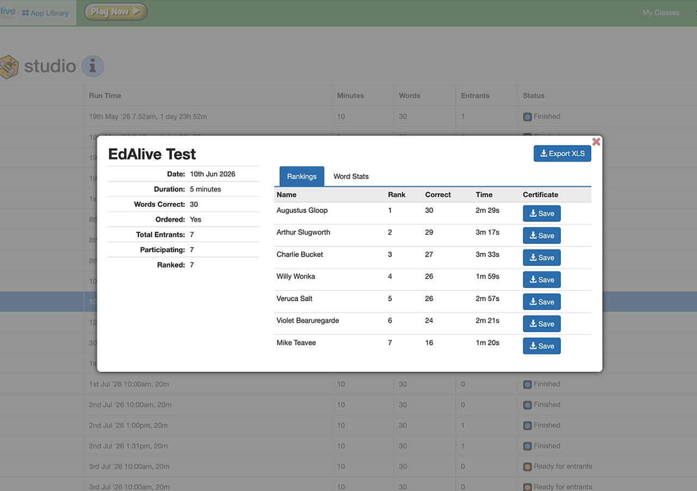
Task: Click the Status header in background table
Action: click(534, 96)
